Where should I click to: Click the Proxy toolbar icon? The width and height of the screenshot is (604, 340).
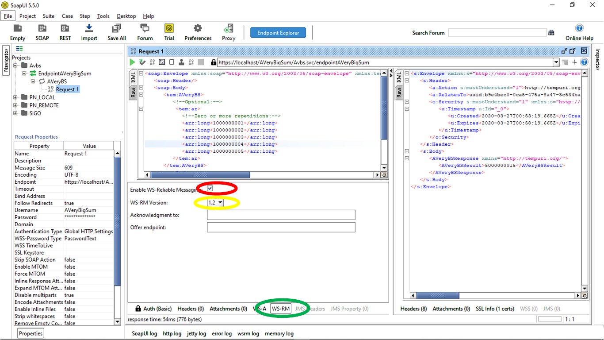pos(228,32)
